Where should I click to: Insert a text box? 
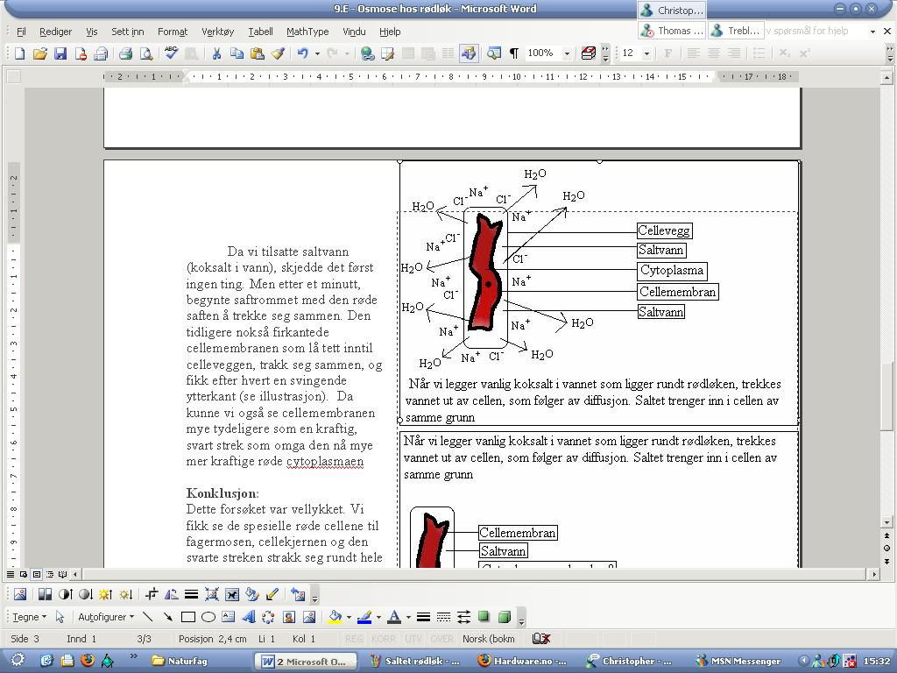click(229, 617)
